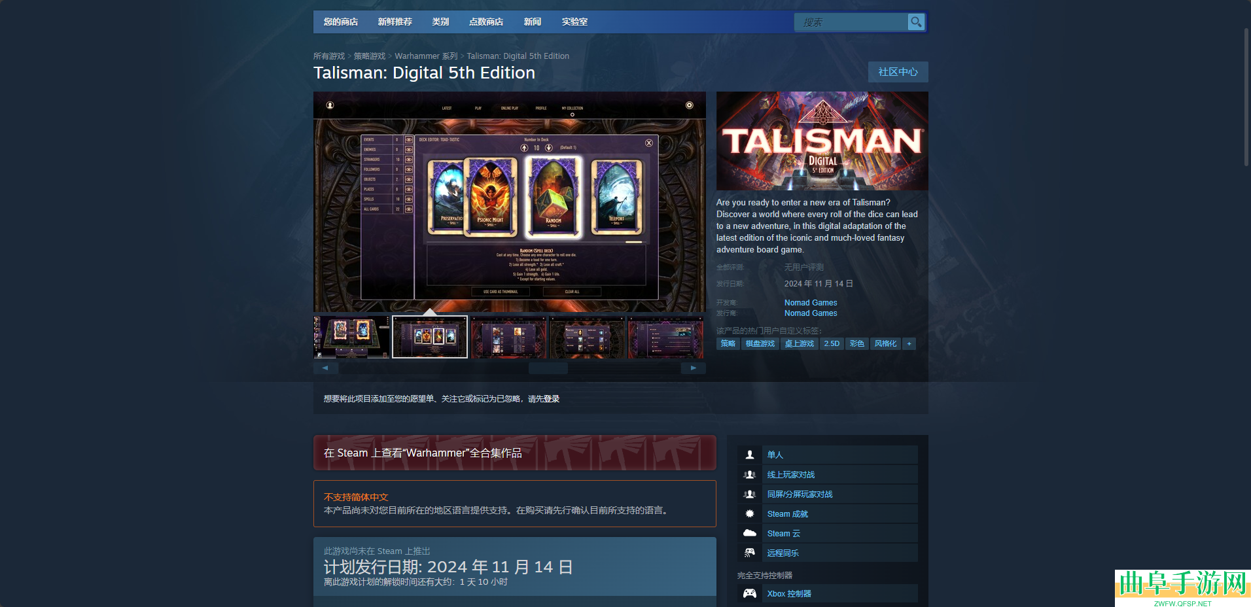Click the 远程同乐 remote play icon
Image resolution: width=1251 pixels, height=607 pixels.
tap(750, 553)
